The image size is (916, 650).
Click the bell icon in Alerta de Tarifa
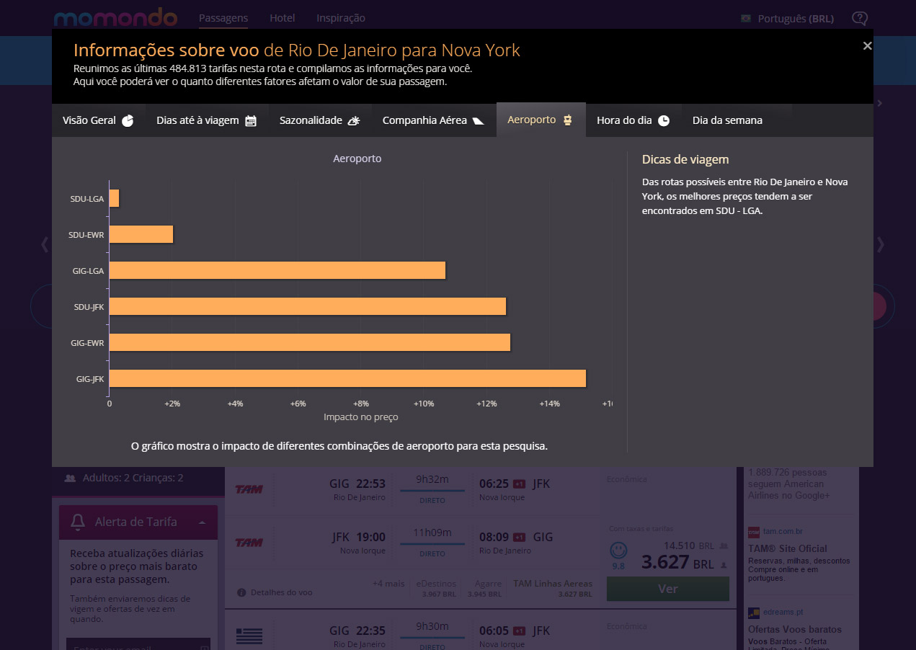[x=78, y=522]
